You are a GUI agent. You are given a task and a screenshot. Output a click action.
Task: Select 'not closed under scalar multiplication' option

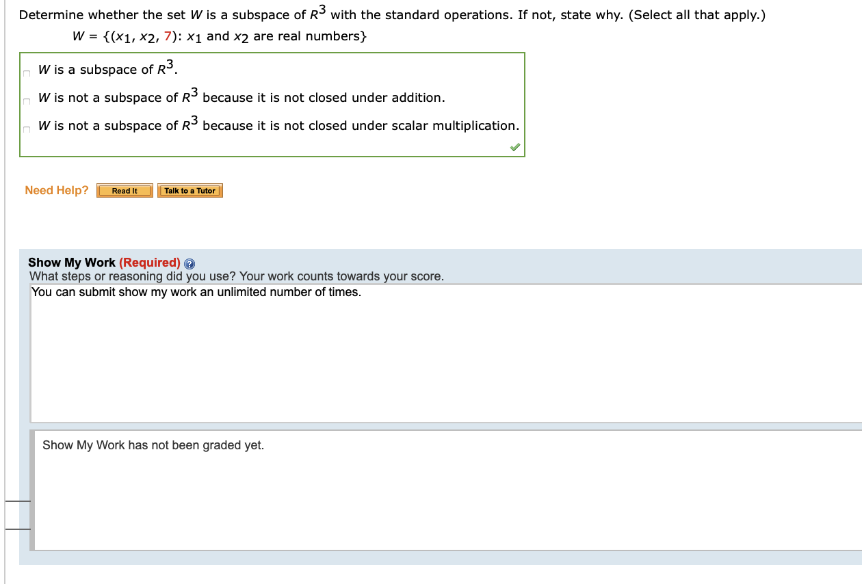pos(25,129)
